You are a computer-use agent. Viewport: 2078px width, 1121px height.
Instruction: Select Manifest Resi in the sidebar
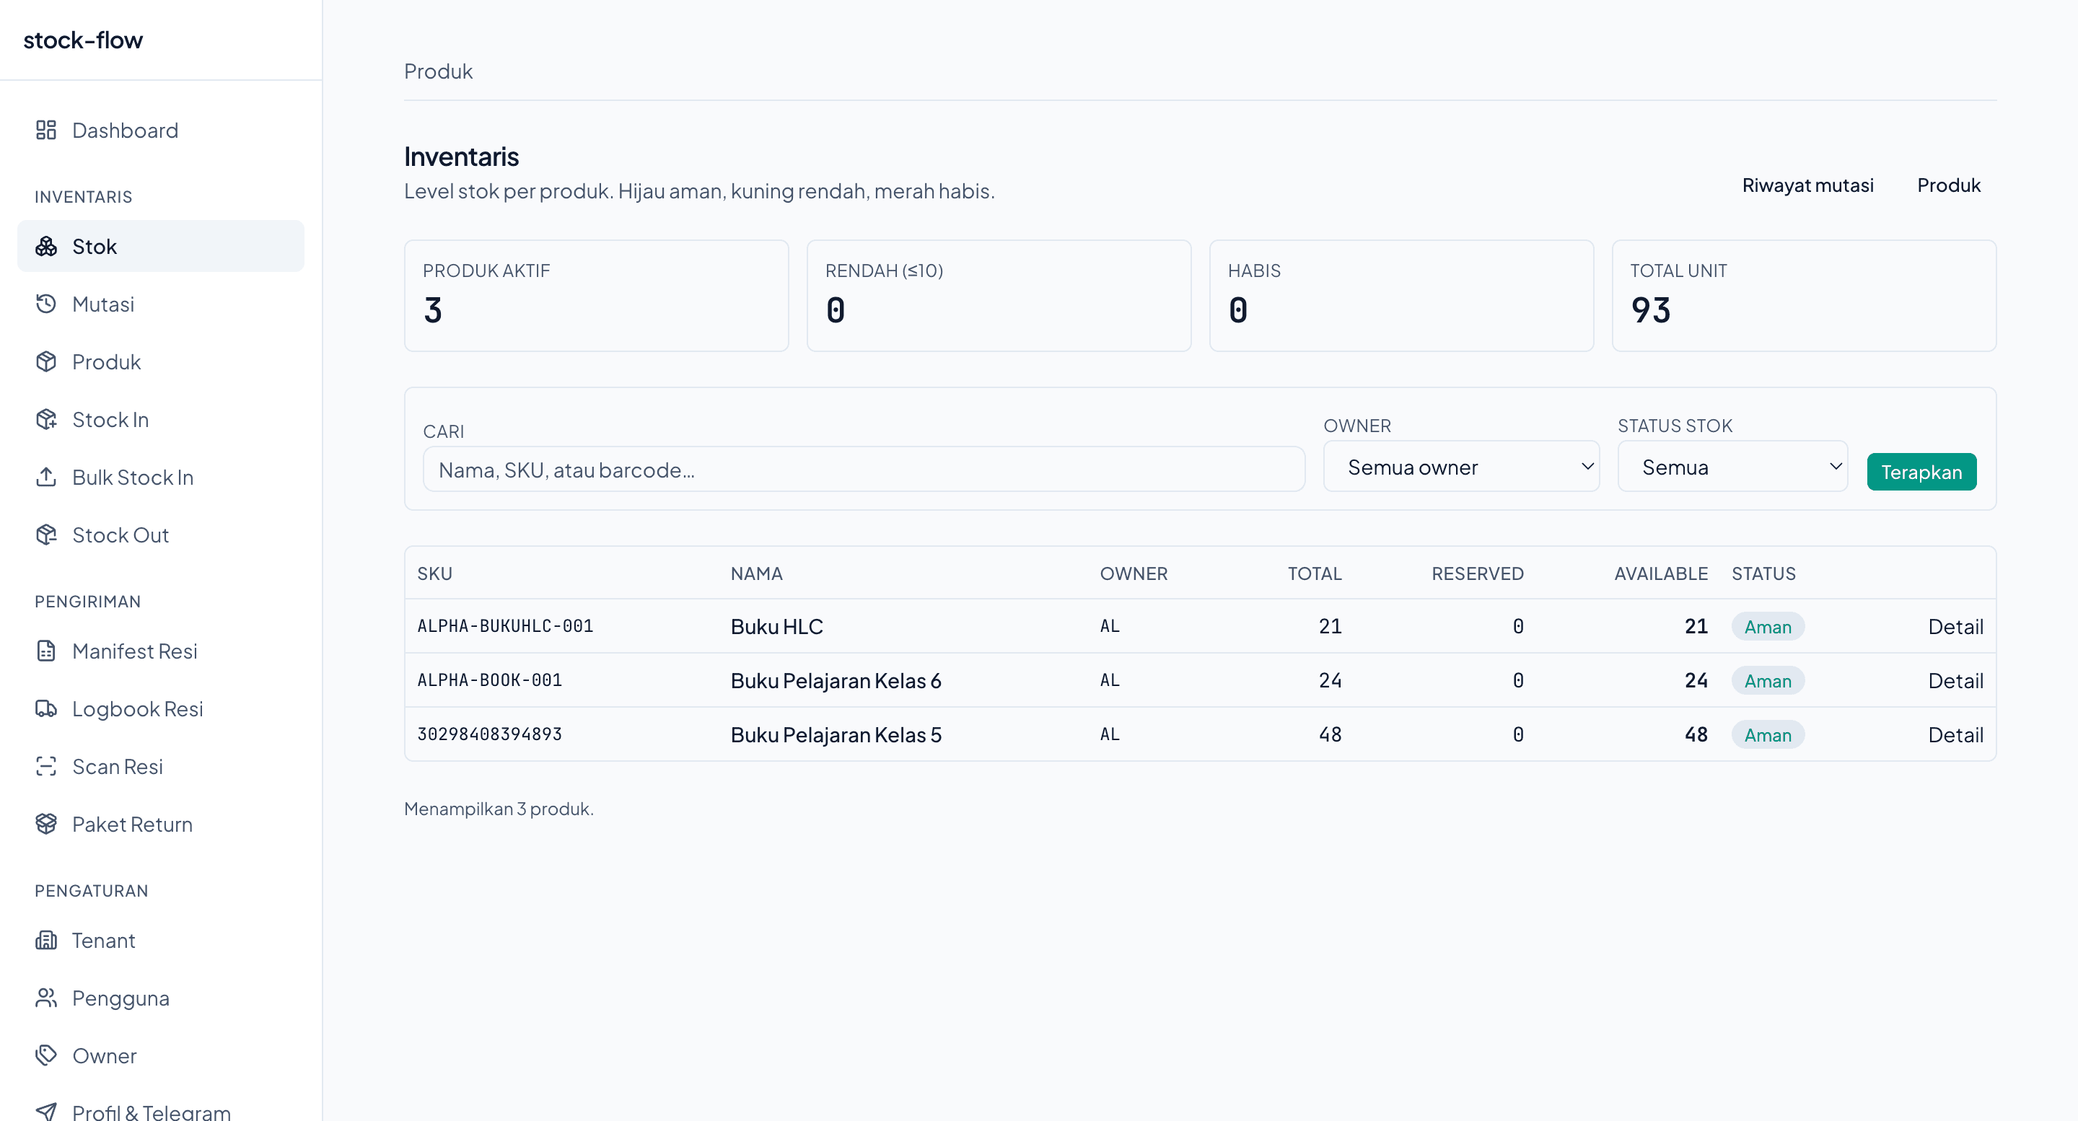(160, 651)
